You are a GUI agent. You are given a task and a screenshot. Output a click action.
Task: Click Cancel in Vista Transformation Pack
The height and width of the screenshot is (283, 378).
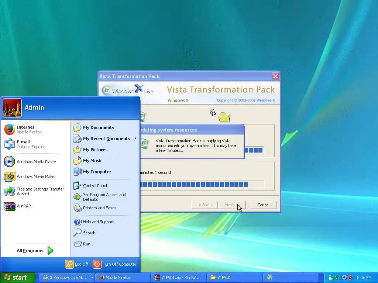tap(263, 205)
